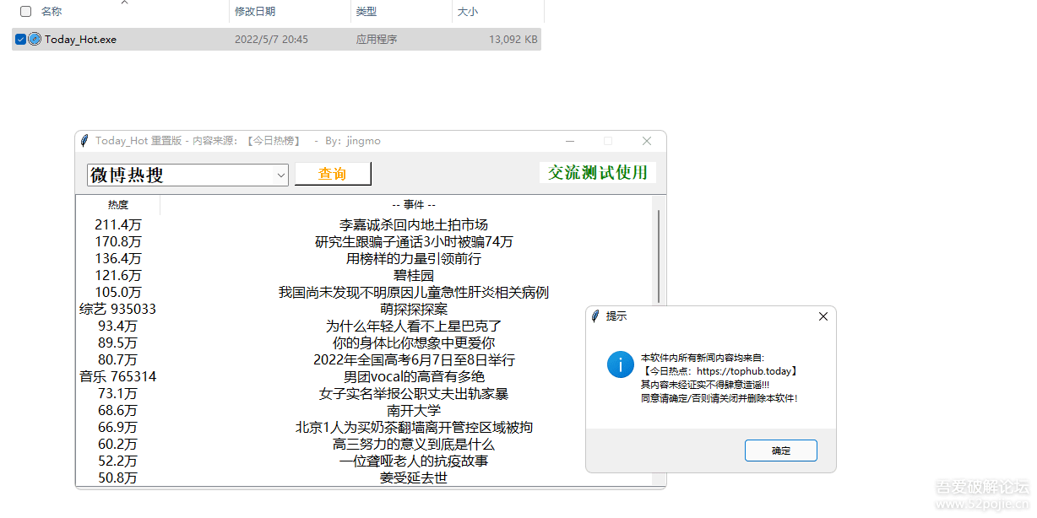Click the feather icon in the 提示 dialog title bar
Screen dimensions: 1037x518
tap(595, 316)
